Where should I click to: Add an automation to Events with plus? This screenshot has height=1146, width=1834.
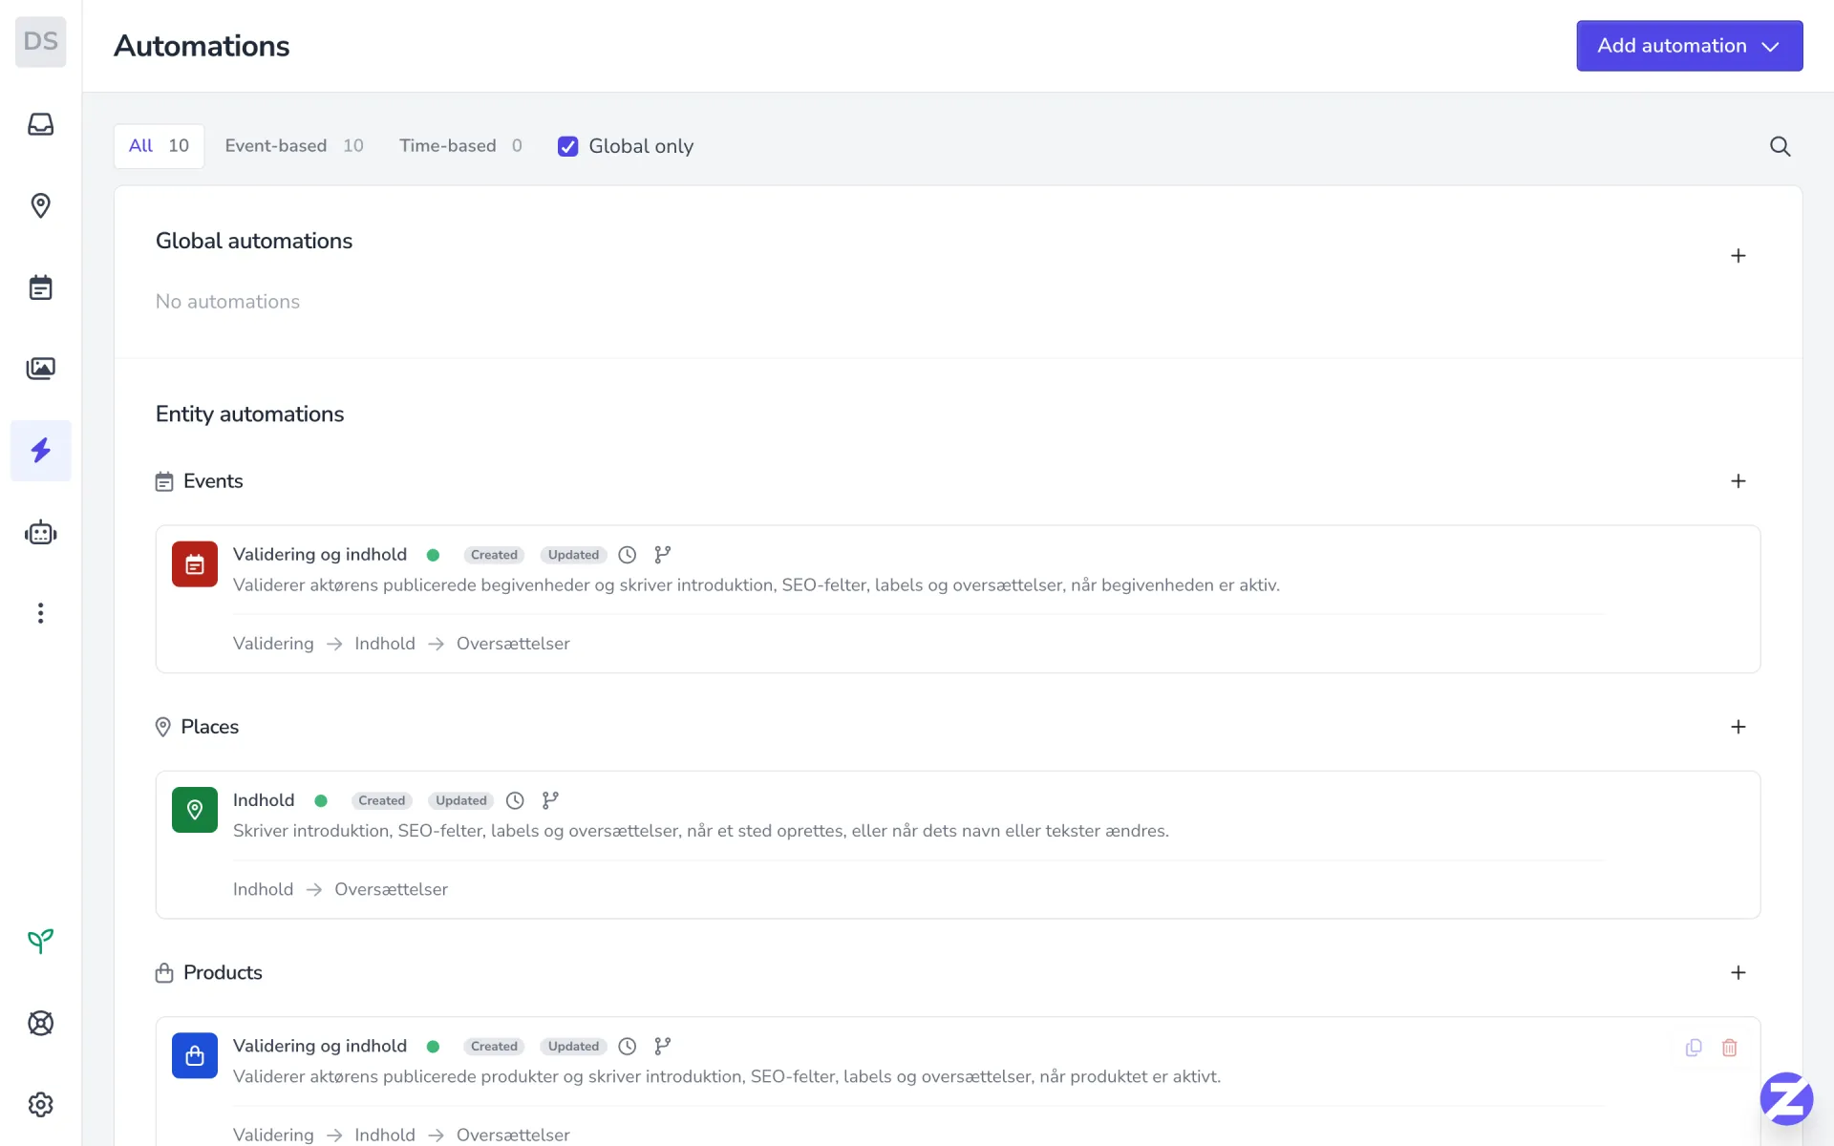pos(1738,481)
